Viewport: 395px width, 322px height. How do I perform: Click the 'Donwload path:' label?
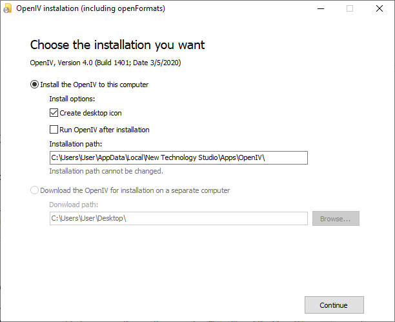click(74, 205)
